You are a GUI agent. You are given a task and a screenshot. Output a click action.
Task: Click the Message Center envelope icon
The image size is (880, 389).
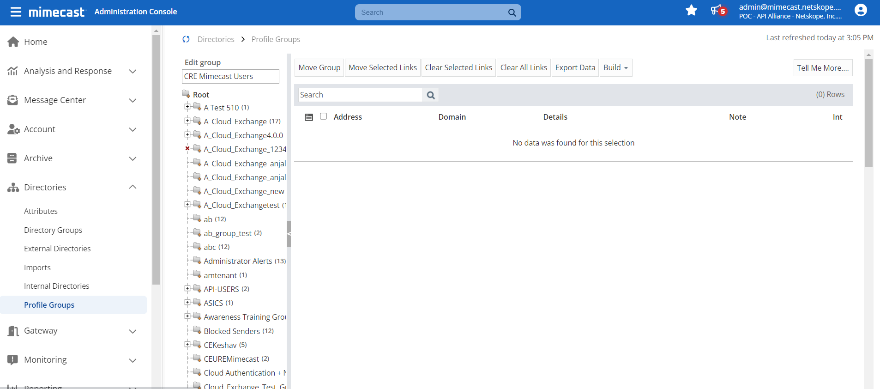pyautogui.click(x=13, y=100)
